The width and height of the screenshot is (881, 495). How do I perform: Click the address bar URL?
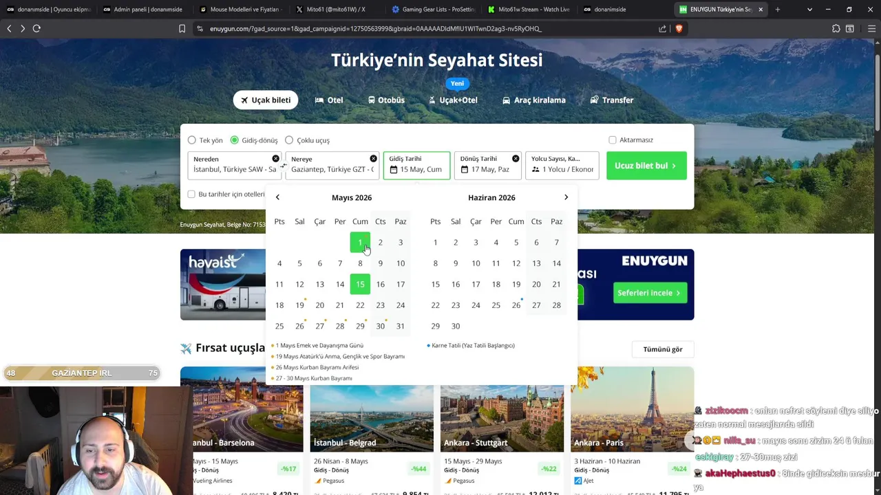(376, 29)
